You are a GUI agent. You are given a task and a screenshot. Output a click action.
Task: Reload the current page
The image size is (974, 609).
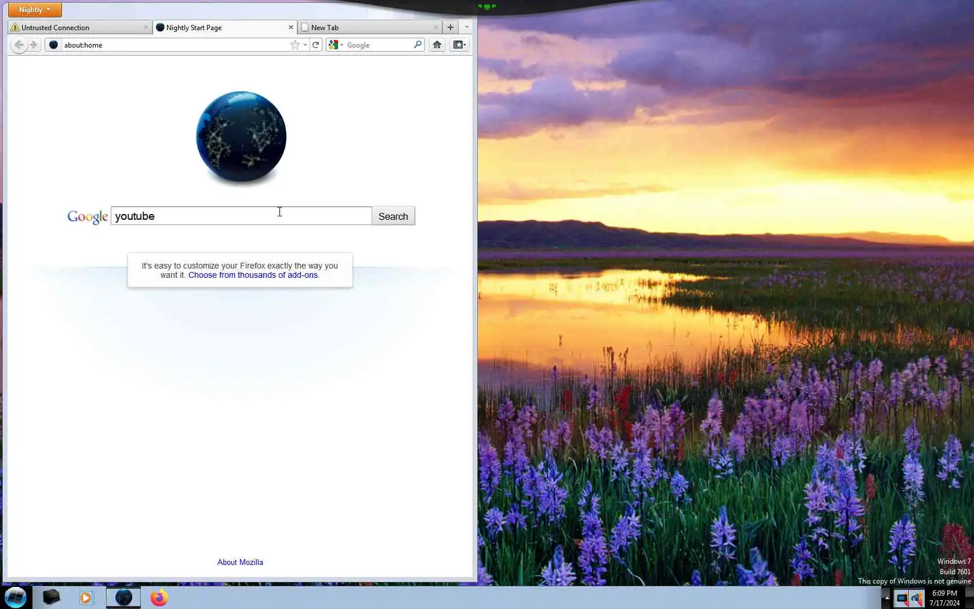coord(316,45)
